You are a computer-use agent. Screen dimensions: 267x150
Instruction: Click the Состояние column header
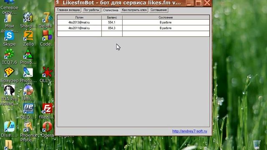click(166, 17)
